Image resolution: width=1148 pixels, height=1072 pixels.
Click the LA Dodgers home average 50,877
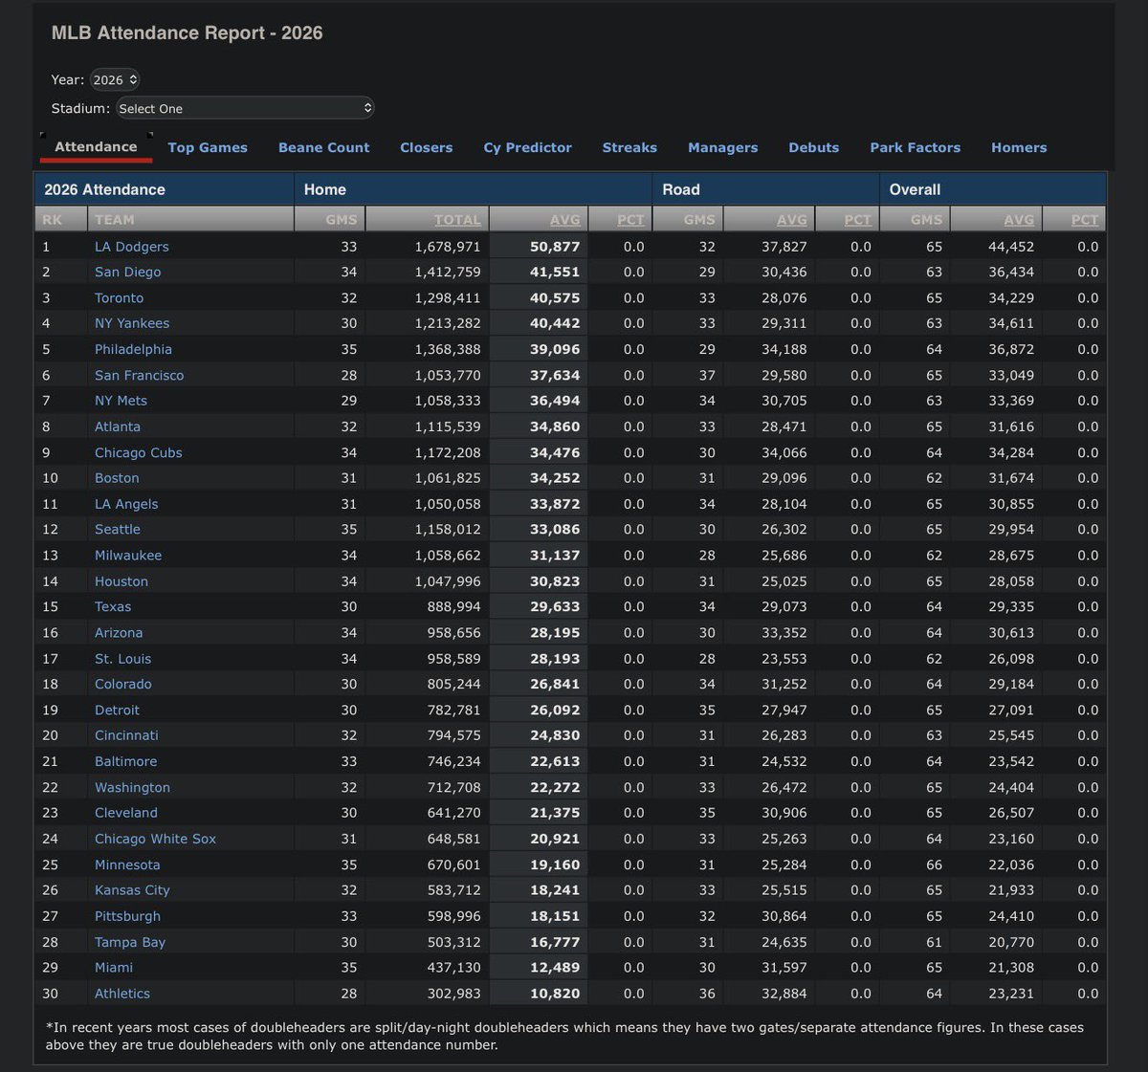tap(555, 247)
